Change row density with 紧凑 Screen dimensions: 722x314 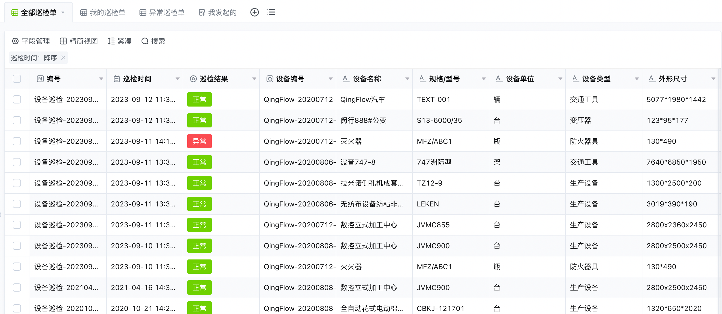click(119, 41)
